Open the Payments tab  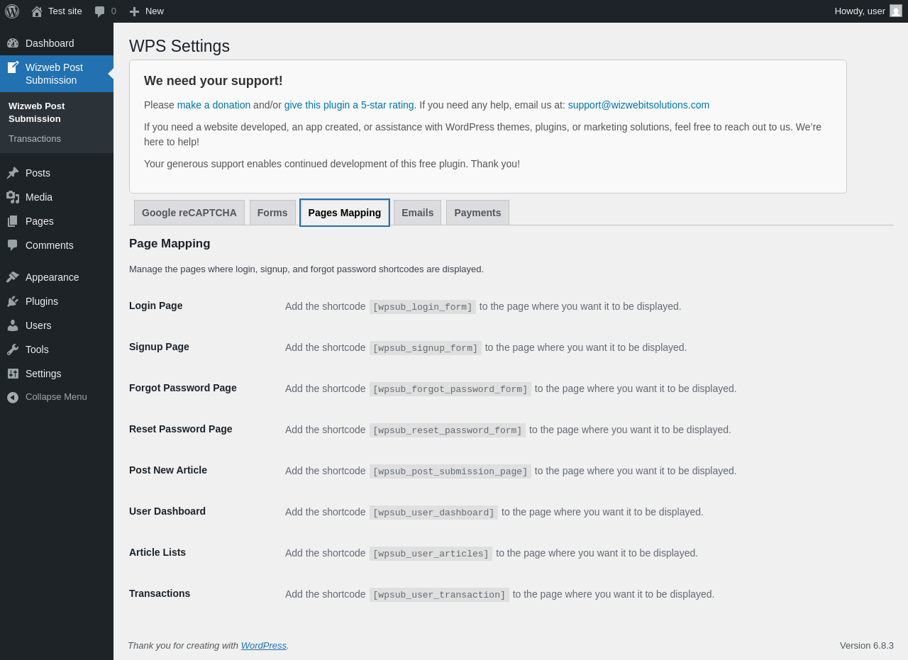pyautogui.click(x=477, y=213)
